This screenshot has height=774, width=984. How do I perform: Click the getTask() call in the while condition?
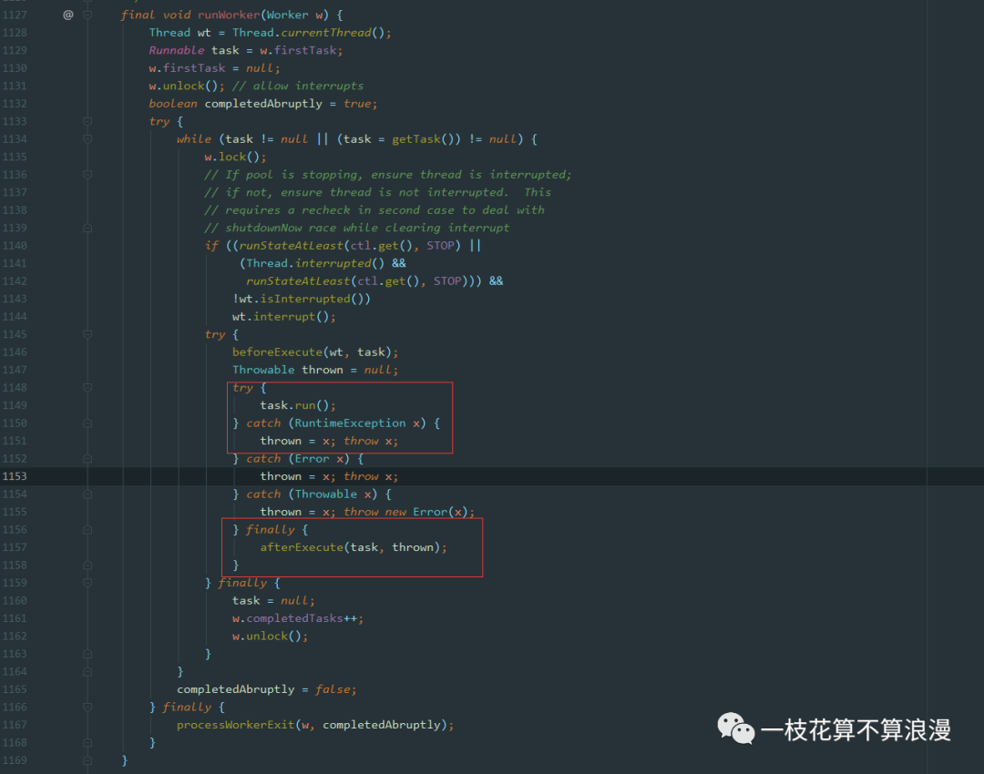(426, 139)
